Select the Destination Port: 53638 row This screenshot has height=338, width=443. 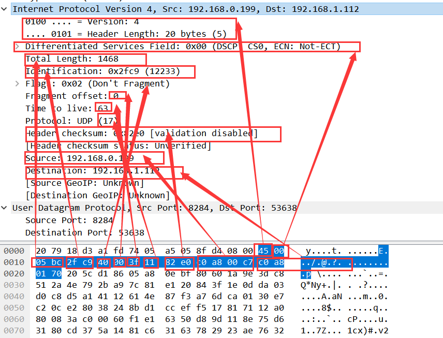pos(85,233)
